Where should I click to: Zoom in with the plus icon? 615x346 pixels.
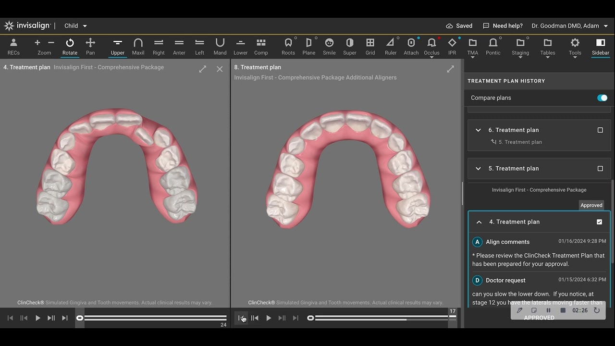[37, 43]
